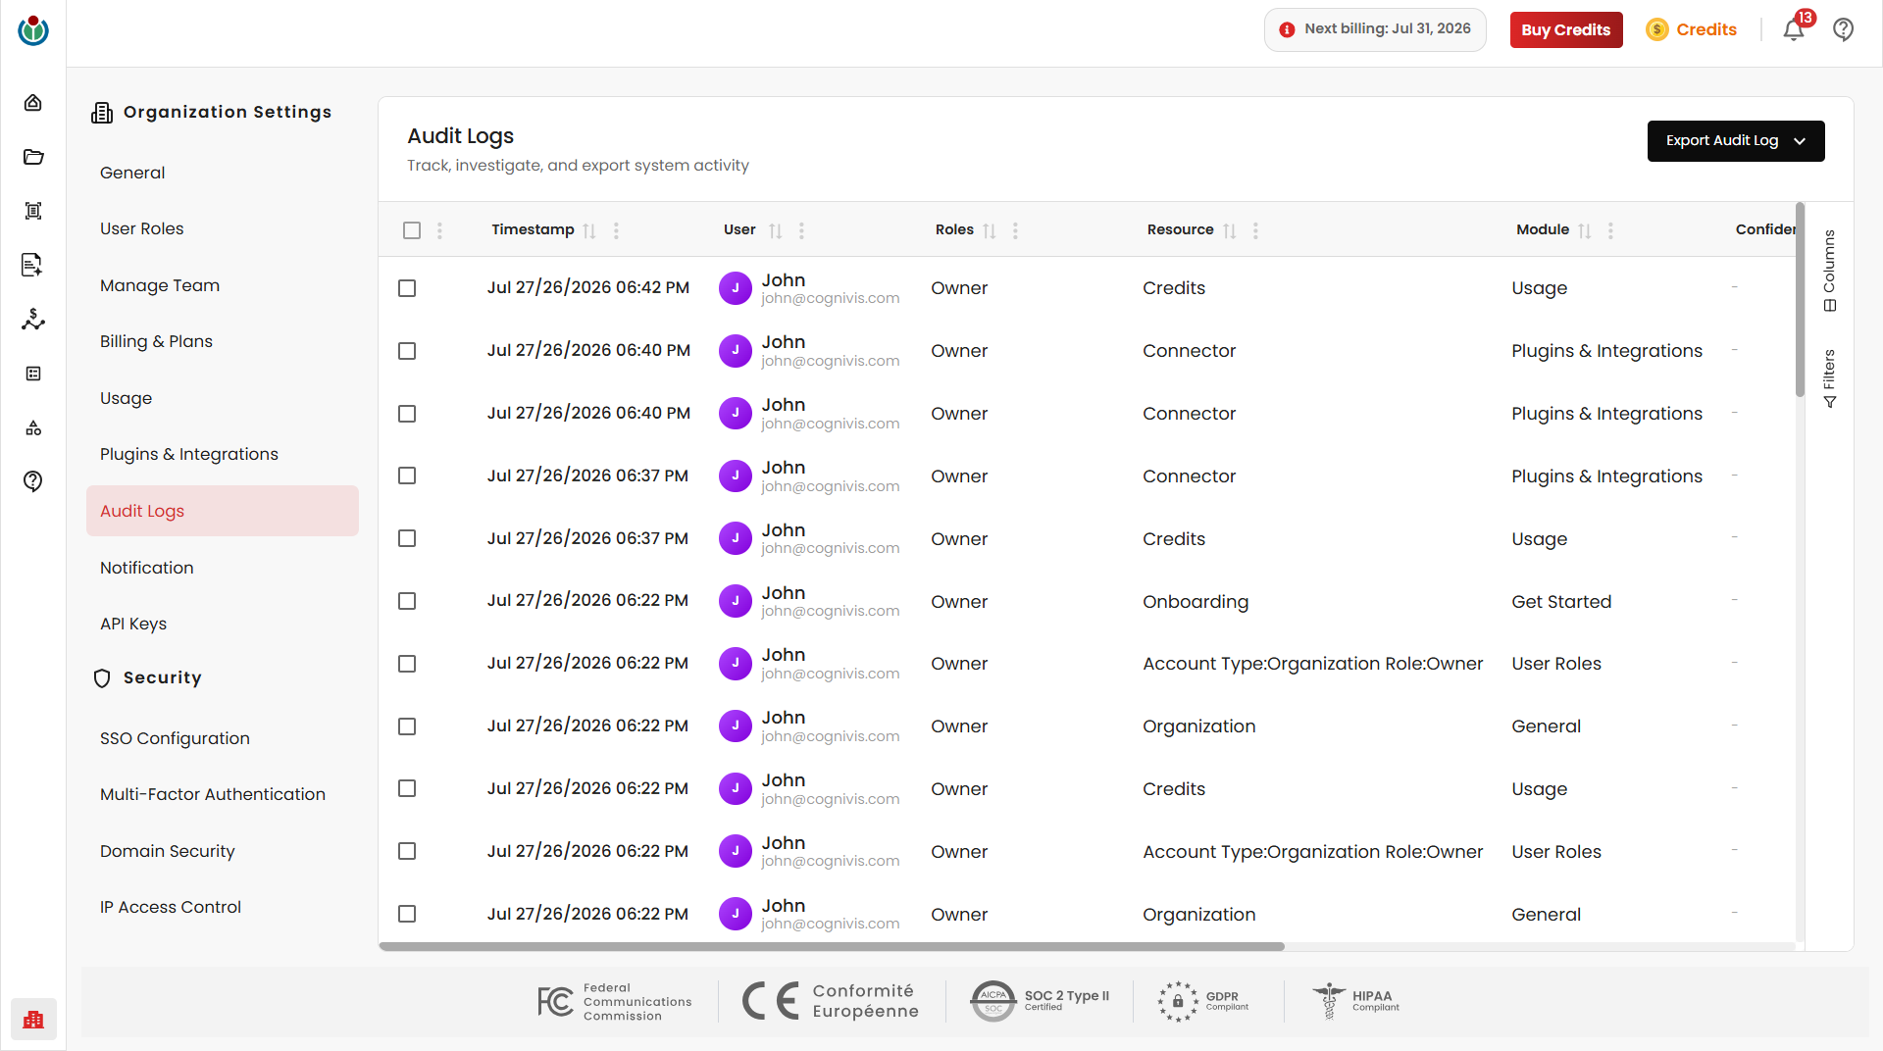Click the horizontal table scrollbar
The image size is (1883, 1051).
pos(832,946)
